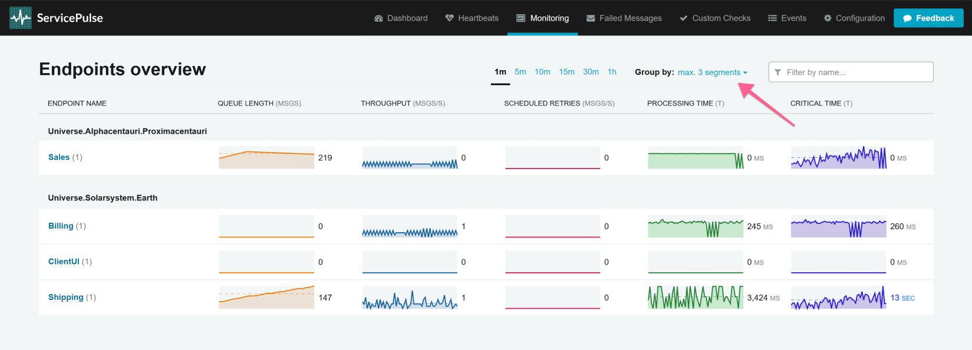
Task: Click Sales queue length graph
Action: 266,158
